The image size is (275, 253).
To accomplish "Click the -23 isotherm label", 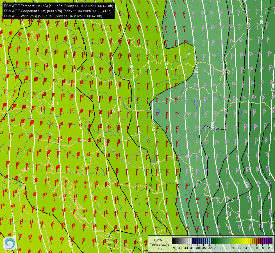I will click(244, 71).
